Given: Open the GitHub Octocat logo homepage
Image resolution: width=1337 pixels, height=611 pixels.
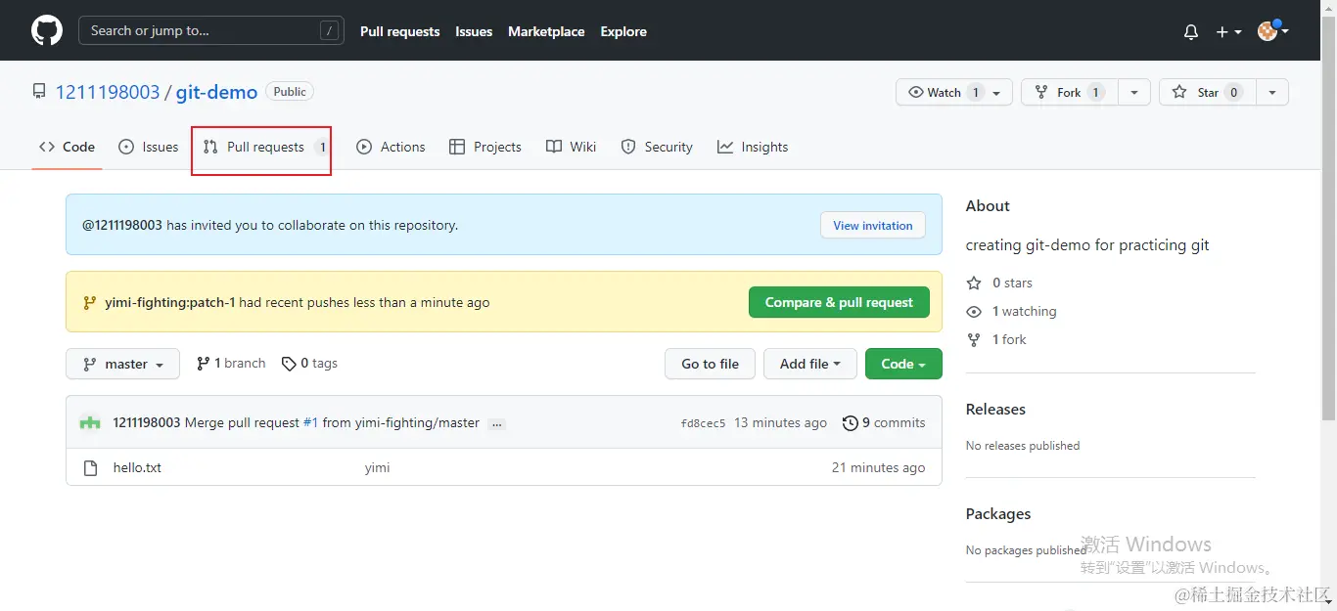Looking at the screenshot, I should pyautogui.click(x=47, y=31).
